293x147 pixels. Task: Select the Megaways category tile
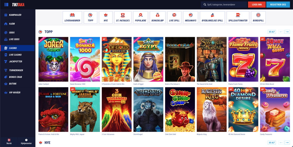click(x=191, y=17)
